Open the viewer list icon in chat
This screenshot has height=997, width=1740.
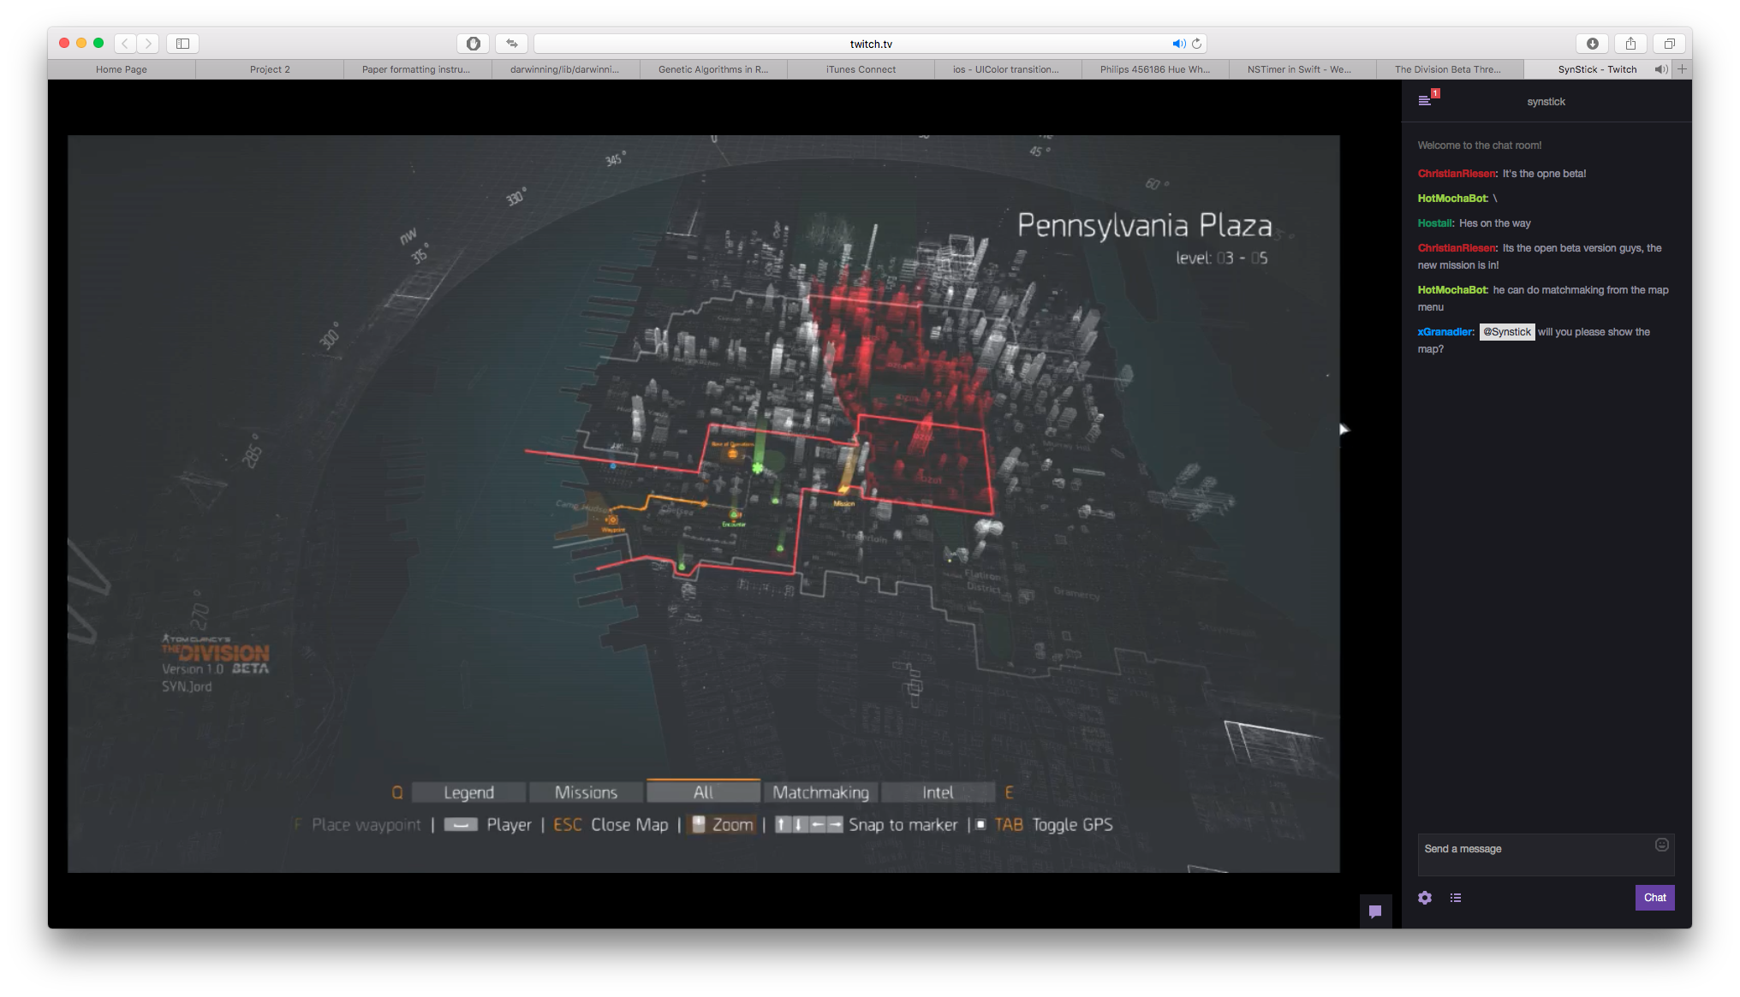click(x=1456, y=898)
